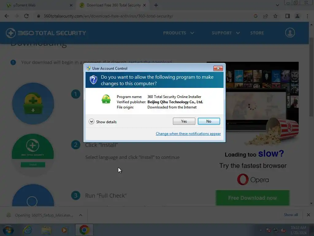Click the Opera logo in the ad

coord(253,179)
